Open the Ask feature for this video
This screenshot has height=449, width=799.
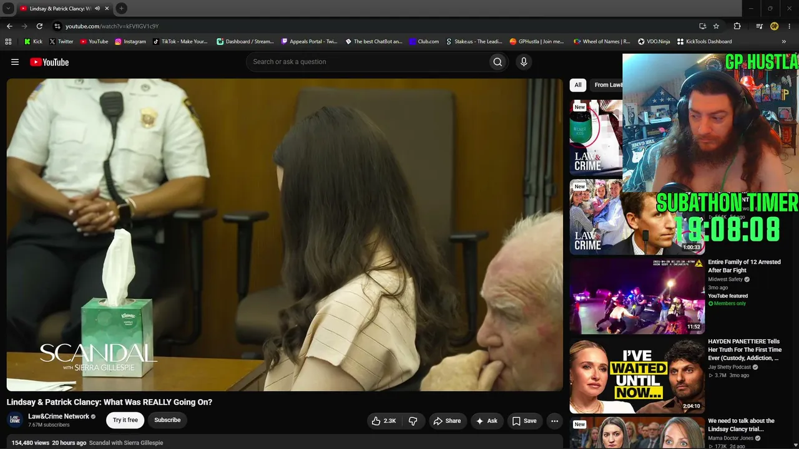tap(486, 421)
